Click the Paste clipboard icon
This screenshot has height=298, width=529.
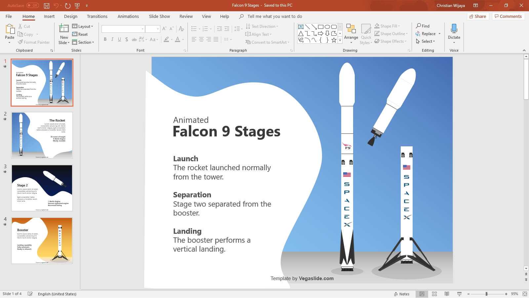(x=10, y=29)
